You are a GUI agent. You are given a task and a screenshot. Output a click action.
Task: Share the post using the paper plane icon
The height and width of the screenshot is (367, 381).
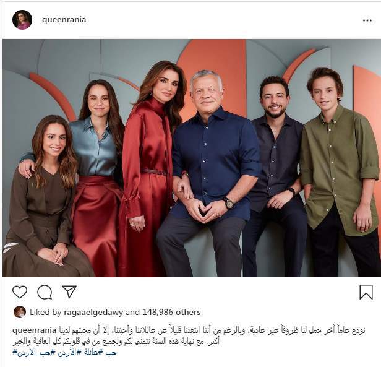[x=69, y=291]
